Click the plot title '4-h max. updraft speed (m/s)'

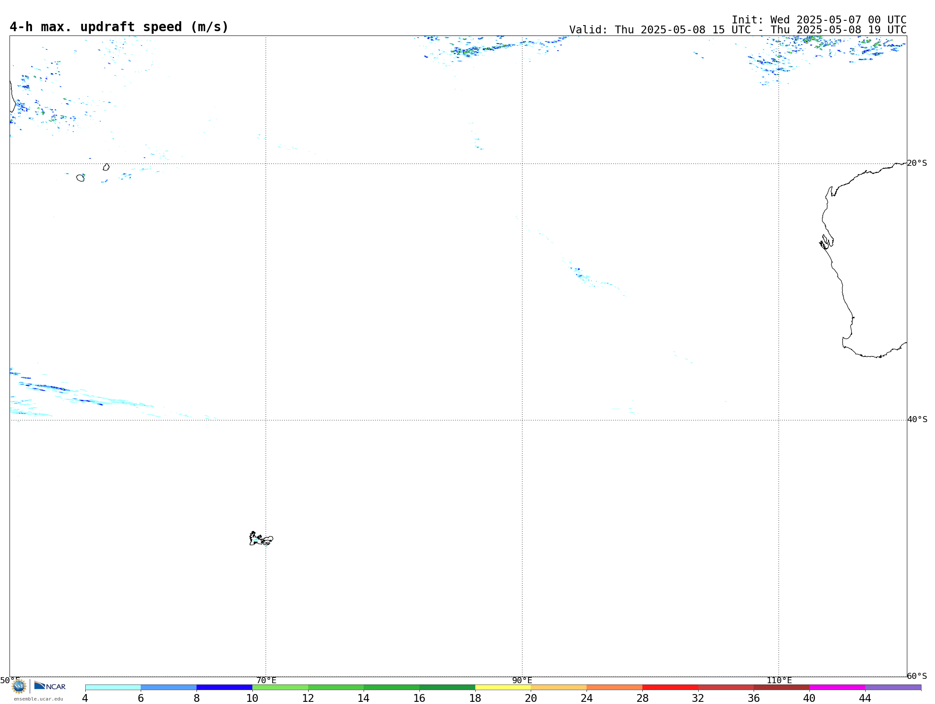click(x=119, y=27)
